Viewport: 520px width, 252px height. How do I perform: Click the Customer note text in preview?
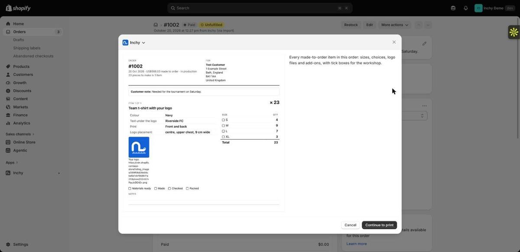(x=166, y=92)
